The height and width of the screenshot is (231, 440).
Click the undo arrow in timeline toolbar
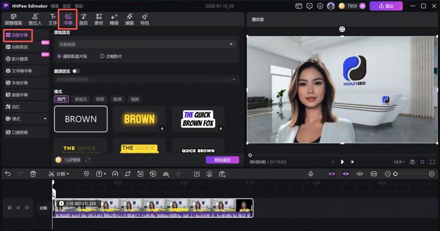coord(8,174)
